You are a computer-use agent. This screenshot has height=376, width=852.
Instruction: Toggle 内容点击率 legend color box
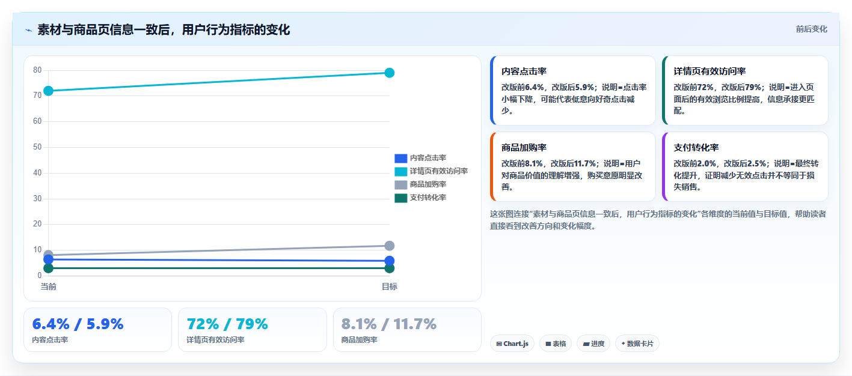point(401,158)
